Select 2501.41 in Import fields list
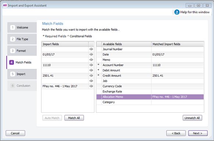The image size is (214, 141). coord(65,75)
